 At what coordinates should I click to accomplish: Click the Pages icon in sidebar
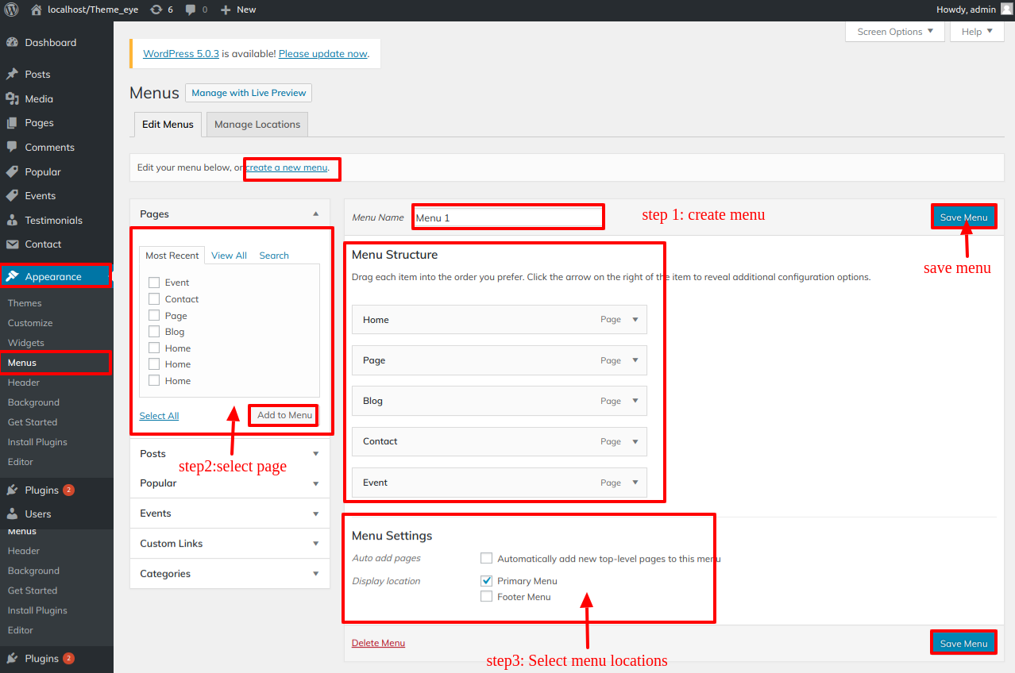pyautogui.click(x=12, y=123)
